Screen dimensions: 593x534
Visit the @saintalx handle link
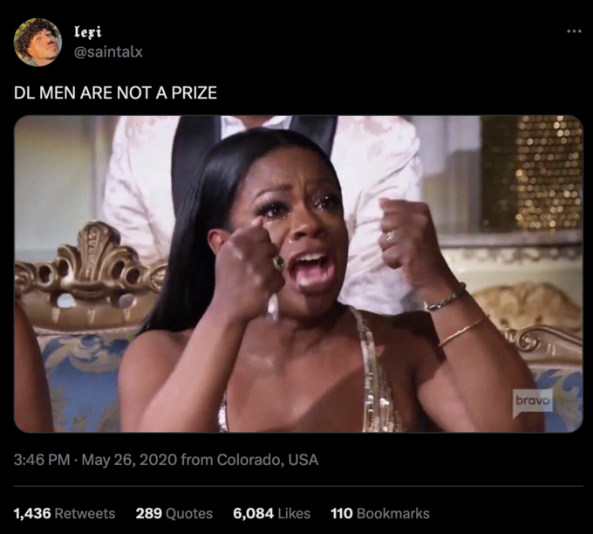(x=108, y=51)
